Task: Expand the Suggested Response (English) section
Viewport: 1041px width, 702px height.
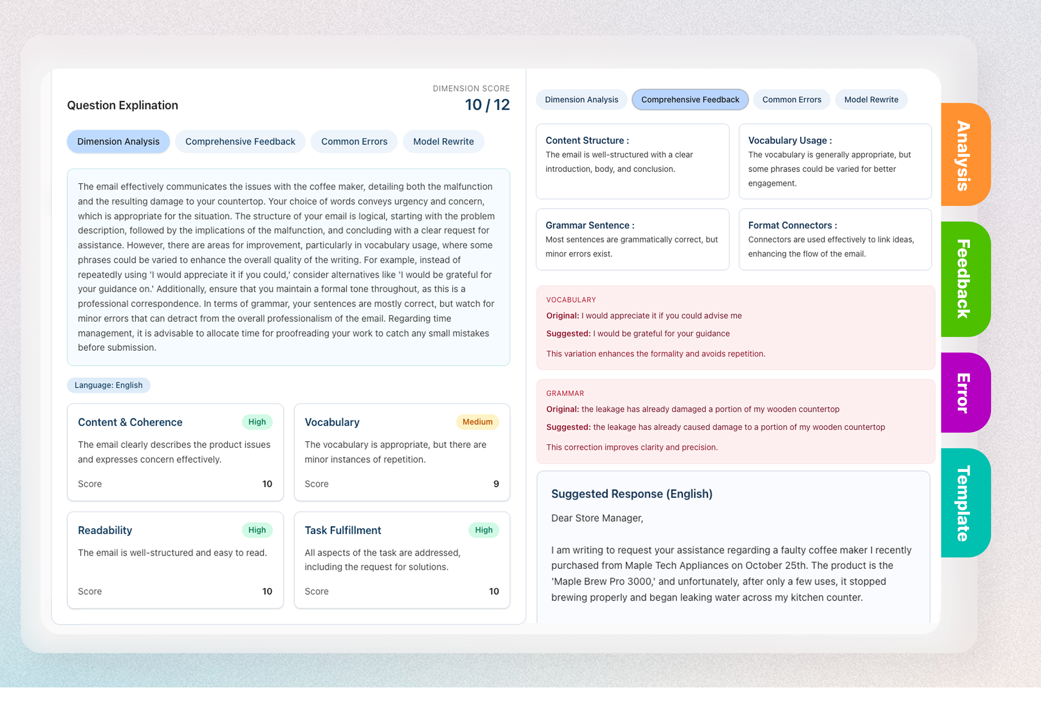Action: coord(632,494)
